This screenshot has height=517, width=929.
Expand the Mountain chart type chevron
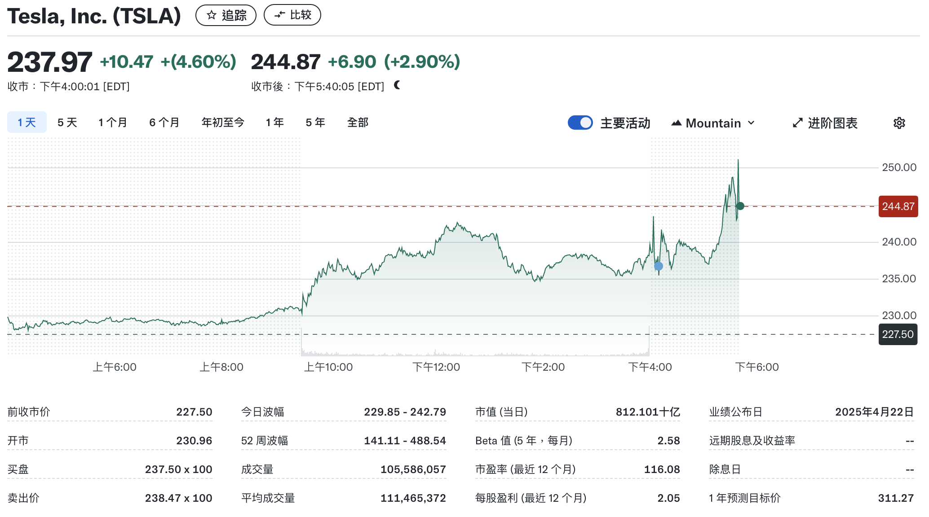point(751,123)
